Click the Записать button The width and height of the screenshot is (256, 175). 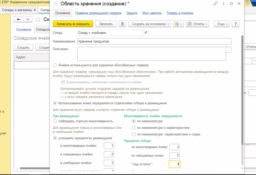click(106, 24)
